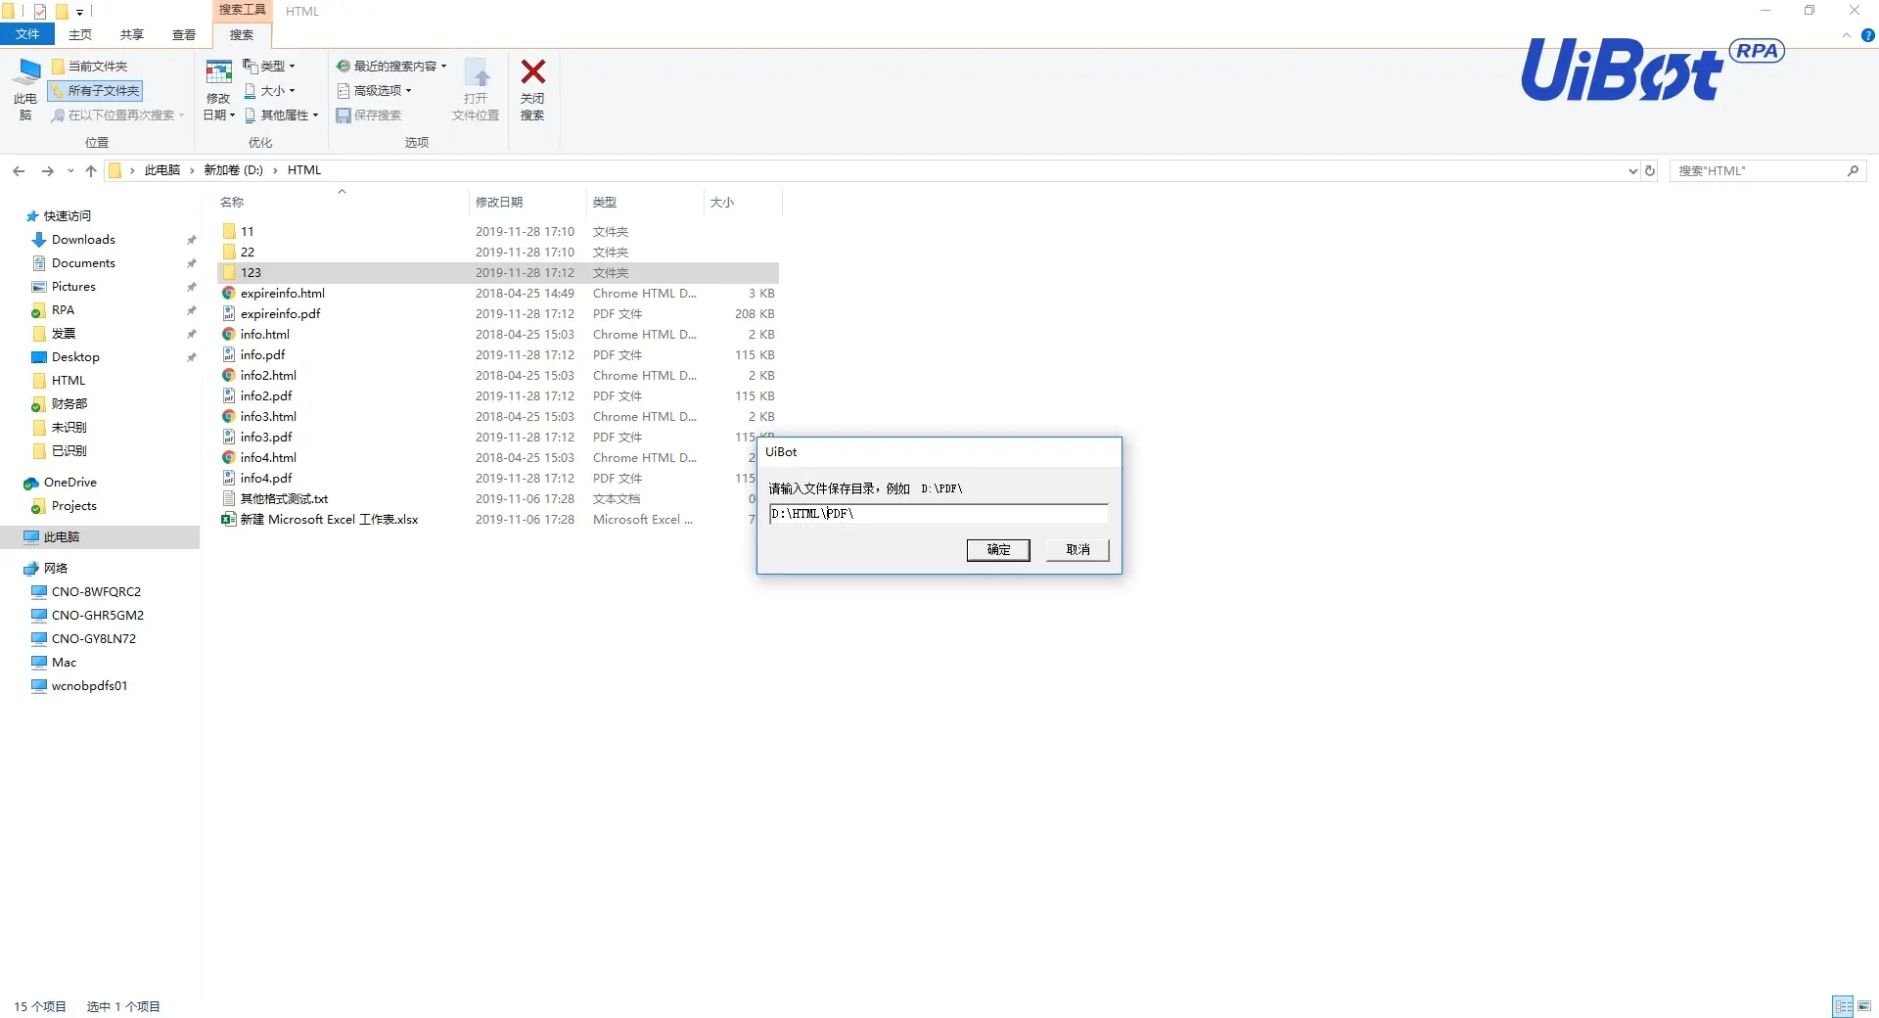Open the 其他属性 dropdown
This screenshot has height=1018, width=1879.
coord(281,115)
